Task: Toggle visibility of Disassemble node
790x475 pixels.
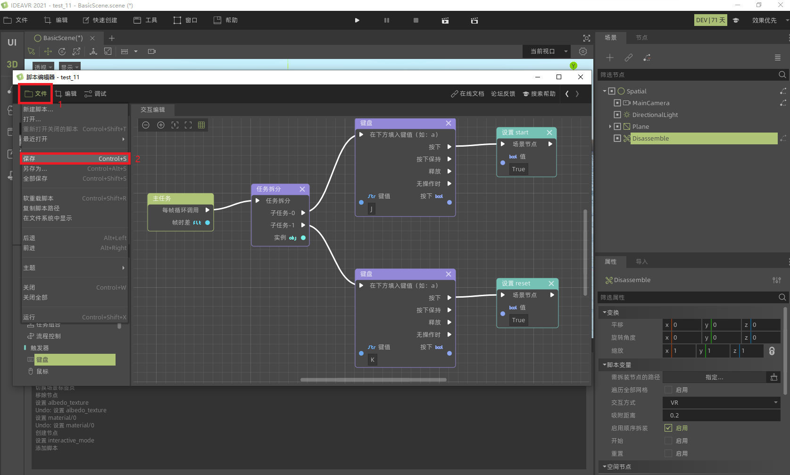Action: [x=617, y=138]
